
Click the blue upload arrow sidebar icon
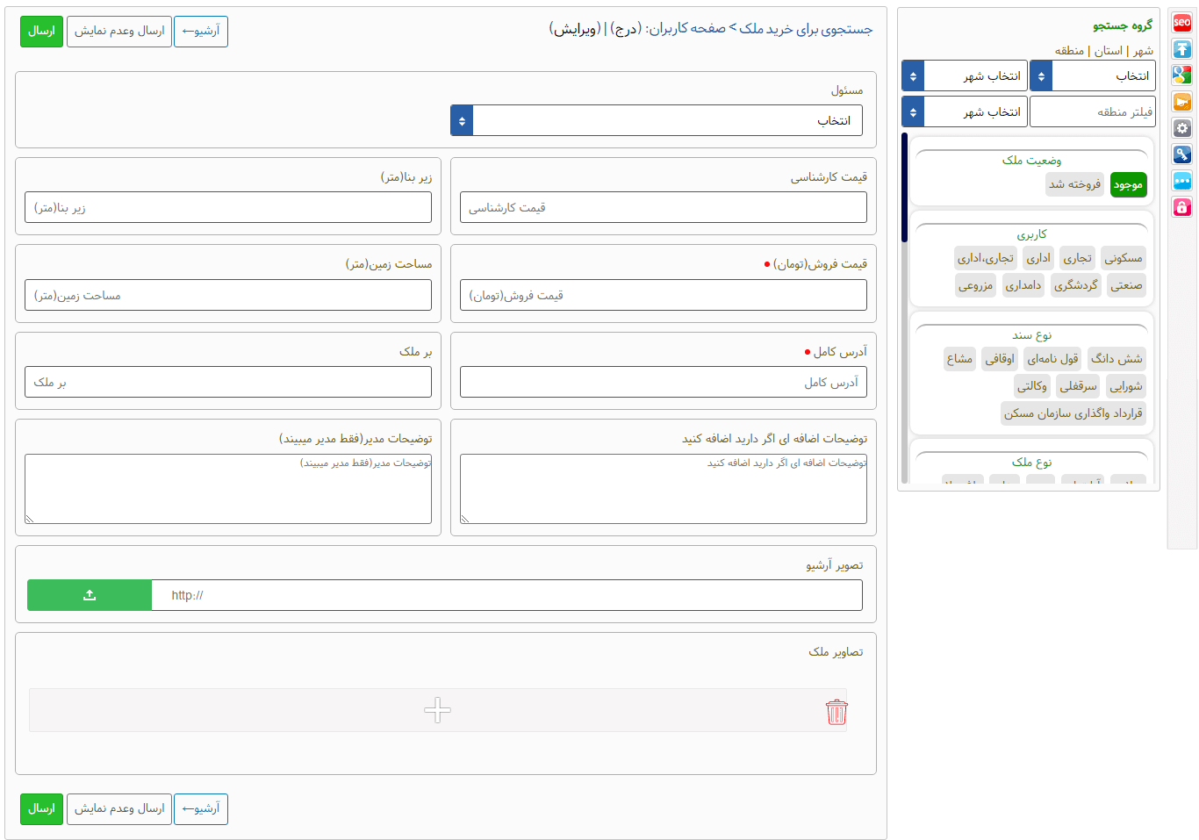[1182, 49]
